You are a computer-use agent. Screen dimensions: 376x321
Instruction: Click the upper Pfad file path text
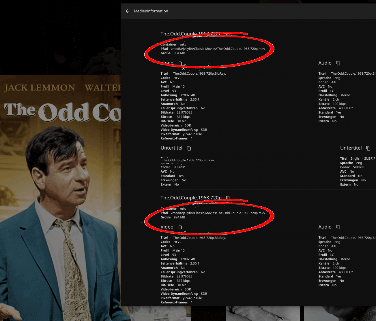tap(218, 49)
